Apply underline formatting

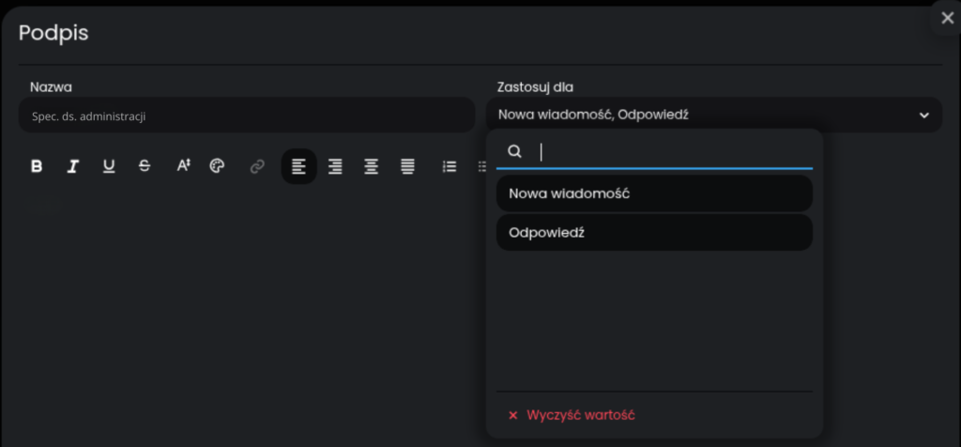click(x=109, y=167)
